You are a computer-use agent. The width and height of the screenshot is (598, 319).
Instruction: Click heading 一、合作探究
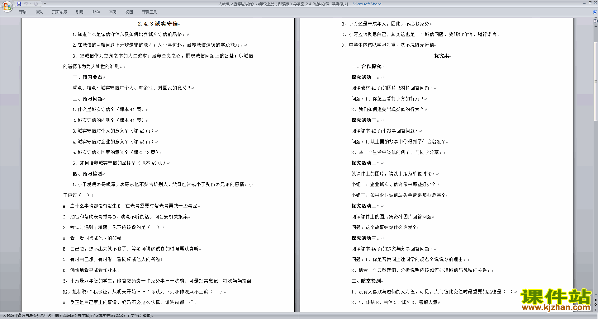(x=366, y=67)
